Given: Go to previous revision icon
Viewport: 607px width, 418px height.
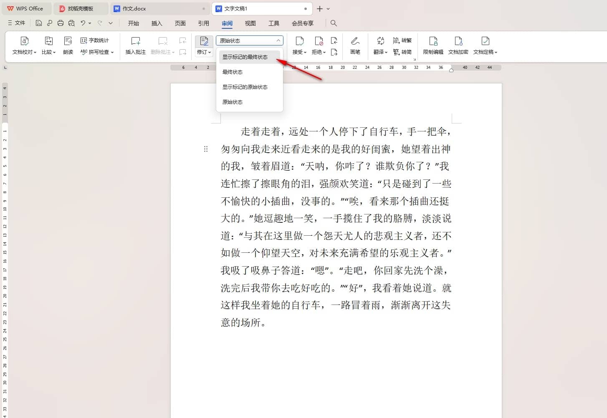Looking at the screenshot, I should [x=334, y=40].
